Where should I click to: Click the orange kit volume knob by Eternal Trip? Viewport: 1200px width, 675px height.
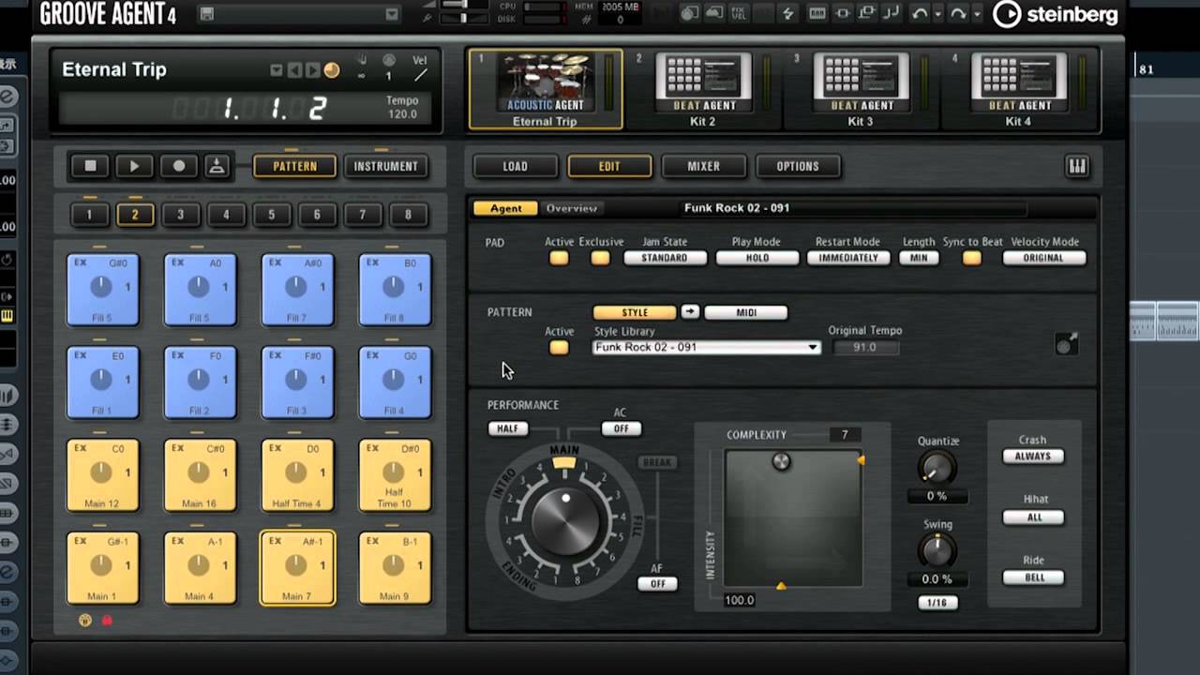[331, 70]
